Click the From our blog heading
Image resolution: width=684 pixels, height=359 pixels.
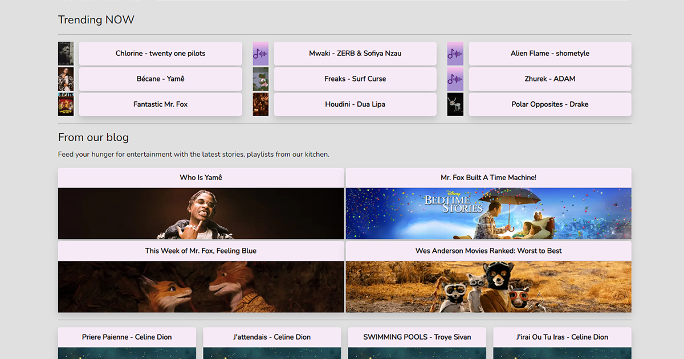[x=93, y=137]
